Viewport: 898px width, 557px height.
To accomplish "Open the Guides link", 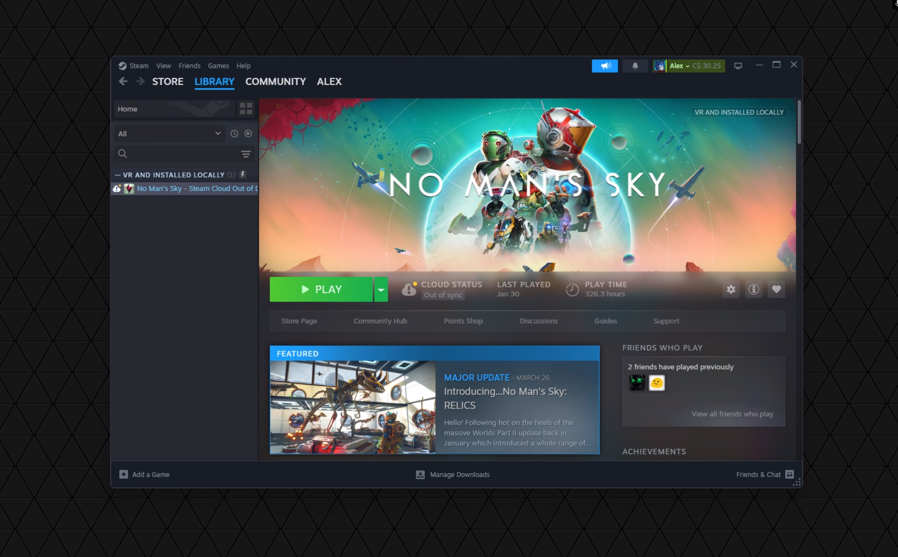I will point(605,321).
